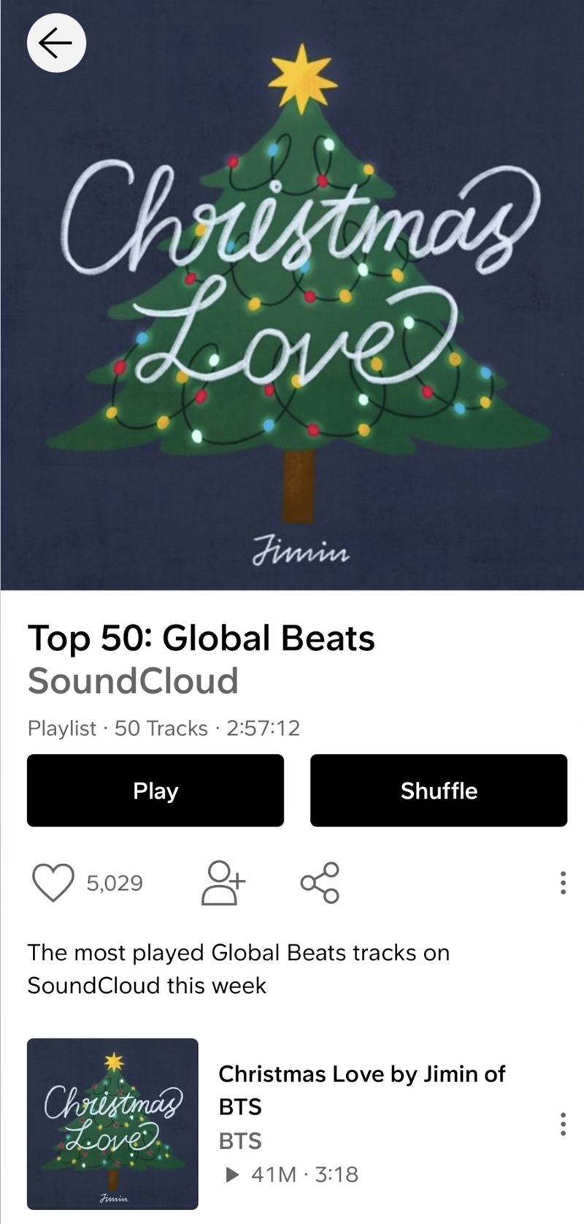
Task: Open the BTS artist name under the track
Action: [240, 1141]
